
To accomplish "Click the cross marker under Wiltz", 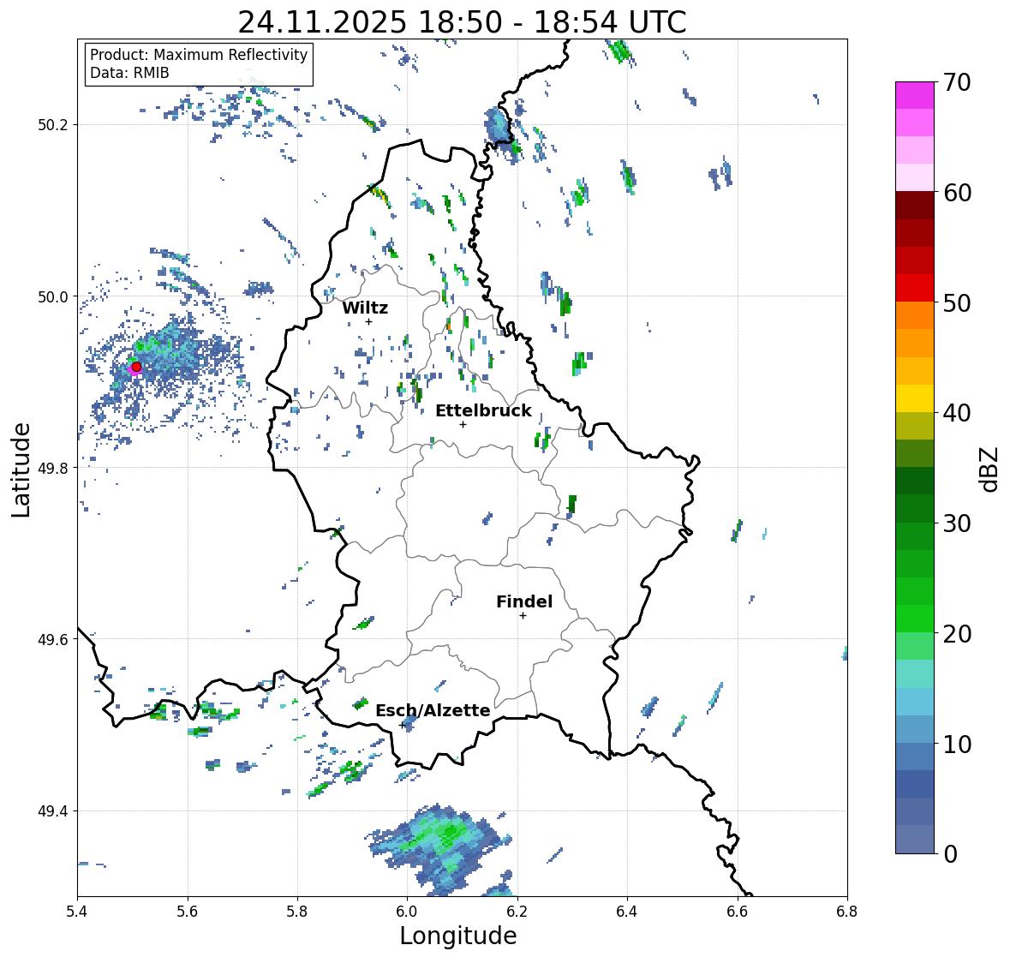I will coord(368,321).
